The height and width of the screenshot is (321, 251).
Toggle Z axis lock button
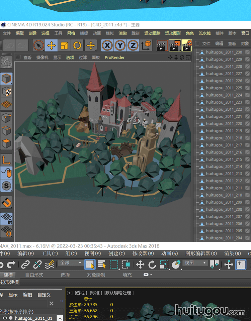133,45
